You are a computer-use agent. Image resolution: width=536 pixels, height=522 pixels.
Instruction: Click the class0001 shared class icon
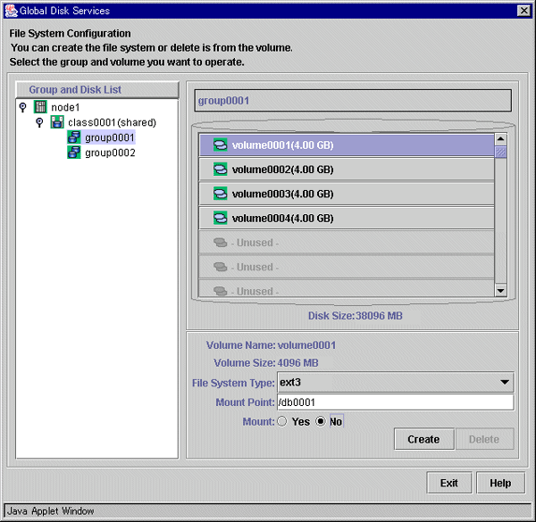coord(57,122)
